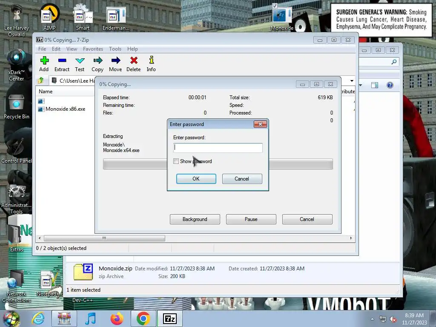This screenshot has height=327, width=436.
Task: Click the pinned library taskbar icon
Action: pyautogui.click(x=64, y=318)
